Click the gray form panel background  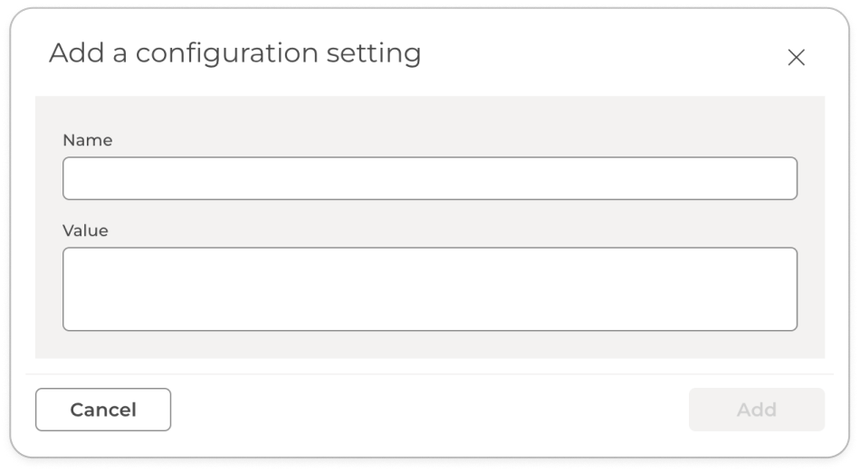tap(430, 344)
